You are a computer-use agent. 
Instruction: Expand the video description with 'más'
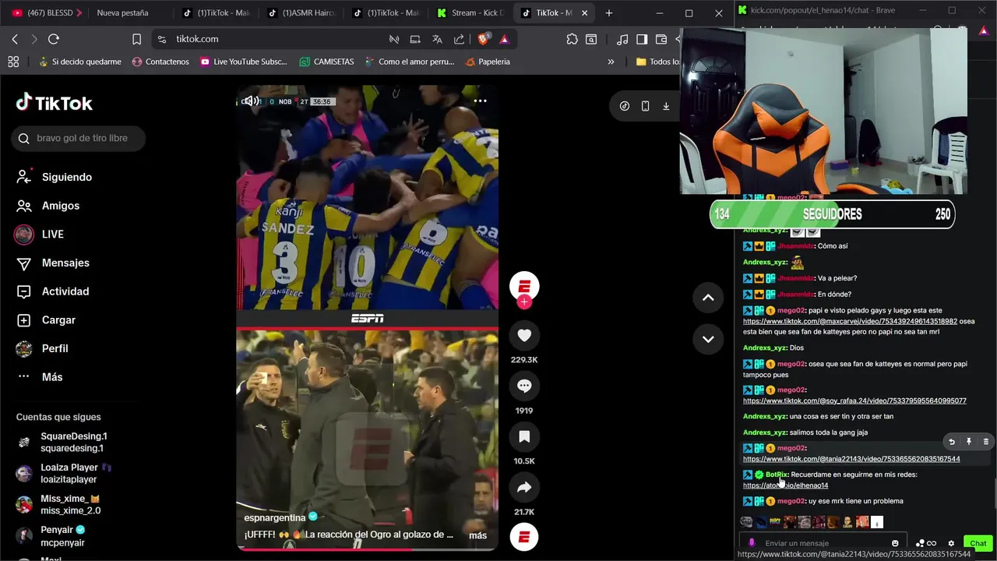point(477,535)
